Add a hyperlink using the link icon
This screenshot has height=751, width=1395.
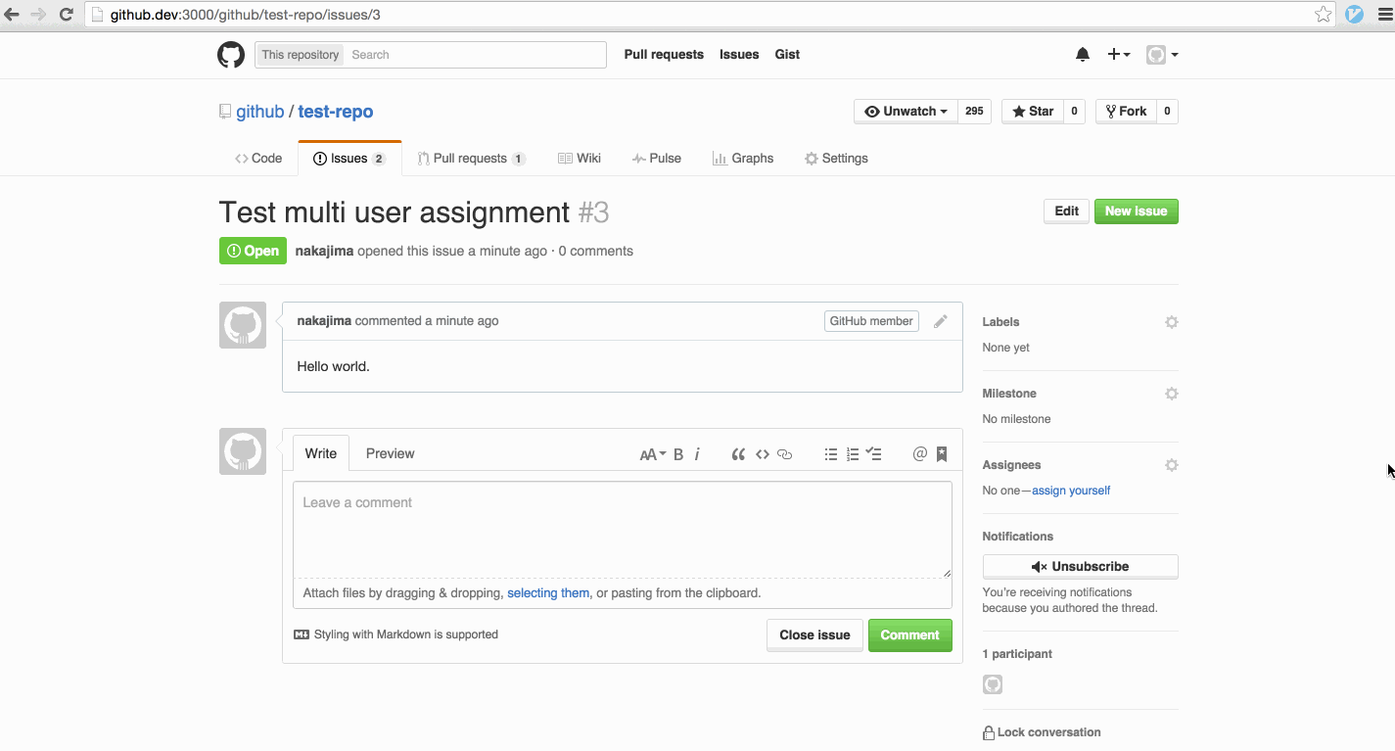coord(784,453)
